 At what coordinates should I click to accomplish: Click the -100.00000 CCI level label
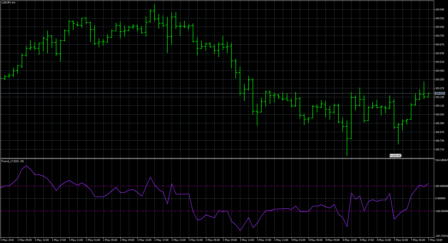[441, 211]
